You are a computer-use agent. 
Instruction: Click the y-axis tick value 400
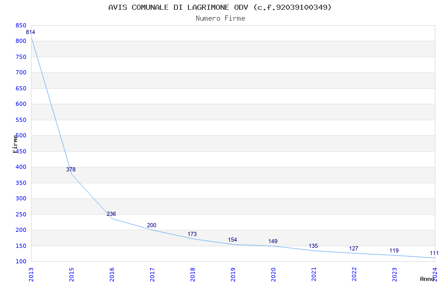point(21,167)
